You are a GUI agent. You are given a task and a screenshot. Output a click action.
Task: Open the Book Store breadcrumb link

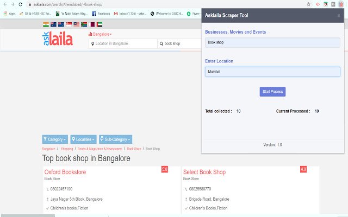[x=134, y=149]
